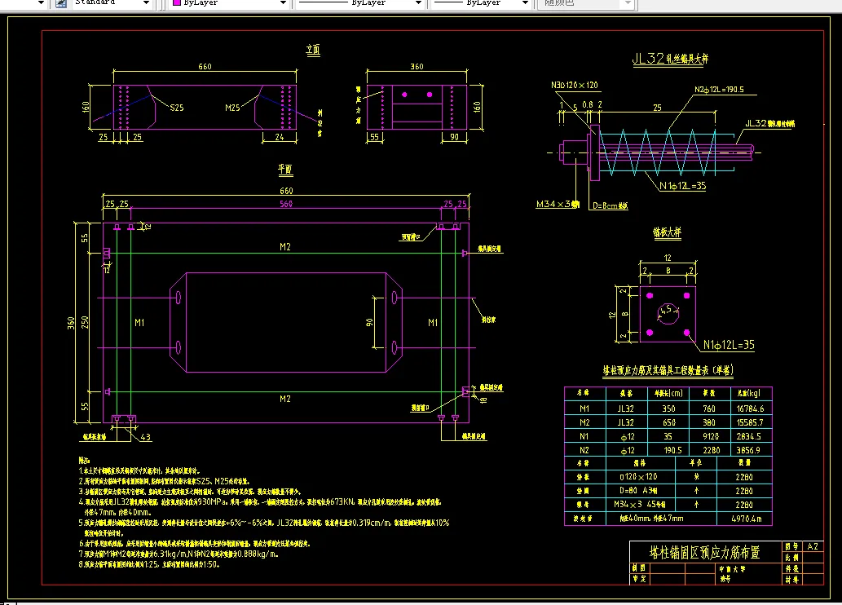Click the D=80 A3钢 table cell
The height and width of the screenshot is (605, 842).
coord(639,491)
